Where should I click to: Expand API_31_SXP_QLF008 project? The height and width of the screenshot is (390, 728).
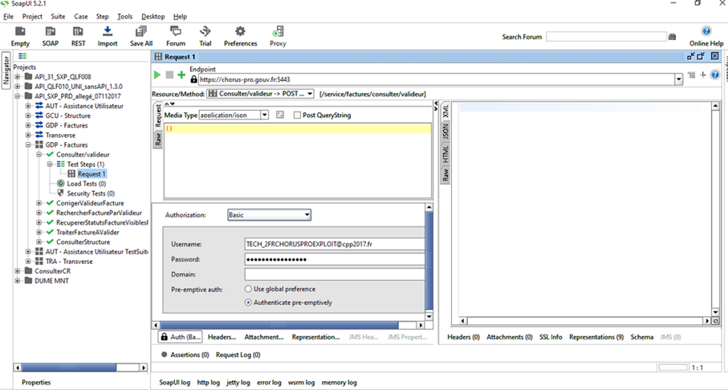tap(17, 76)
